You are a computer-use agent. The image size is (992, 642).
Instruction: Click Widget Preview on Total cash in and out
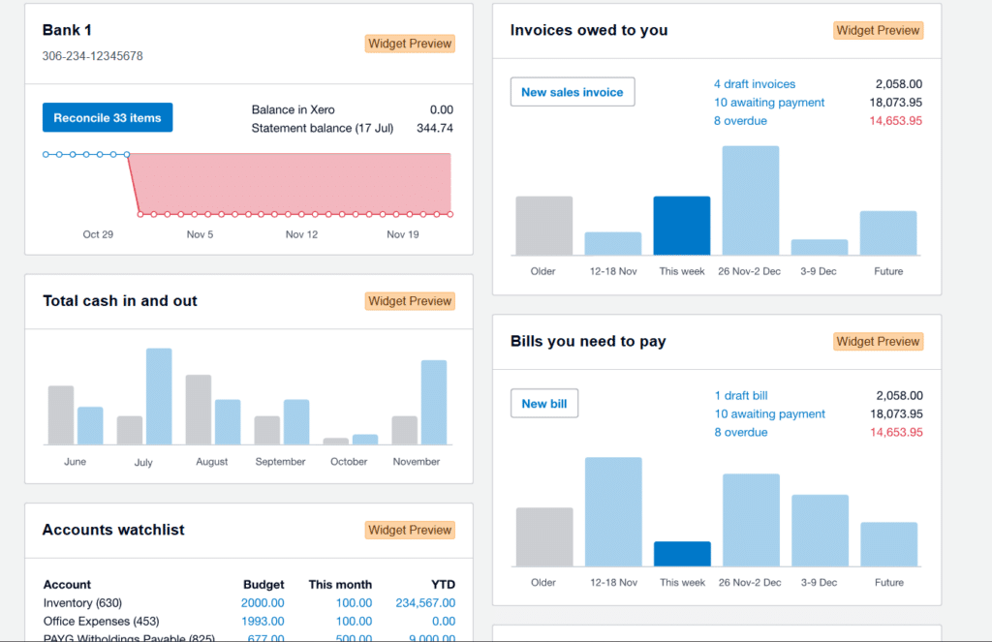click(409, 300)
